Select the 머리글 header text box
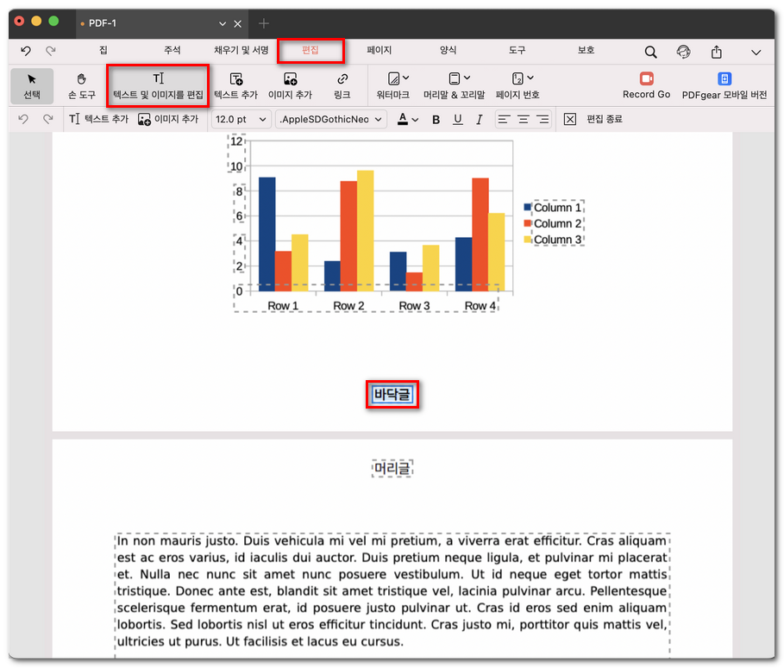The height and width of the screenshot is (668, 784). coord(392,469)
